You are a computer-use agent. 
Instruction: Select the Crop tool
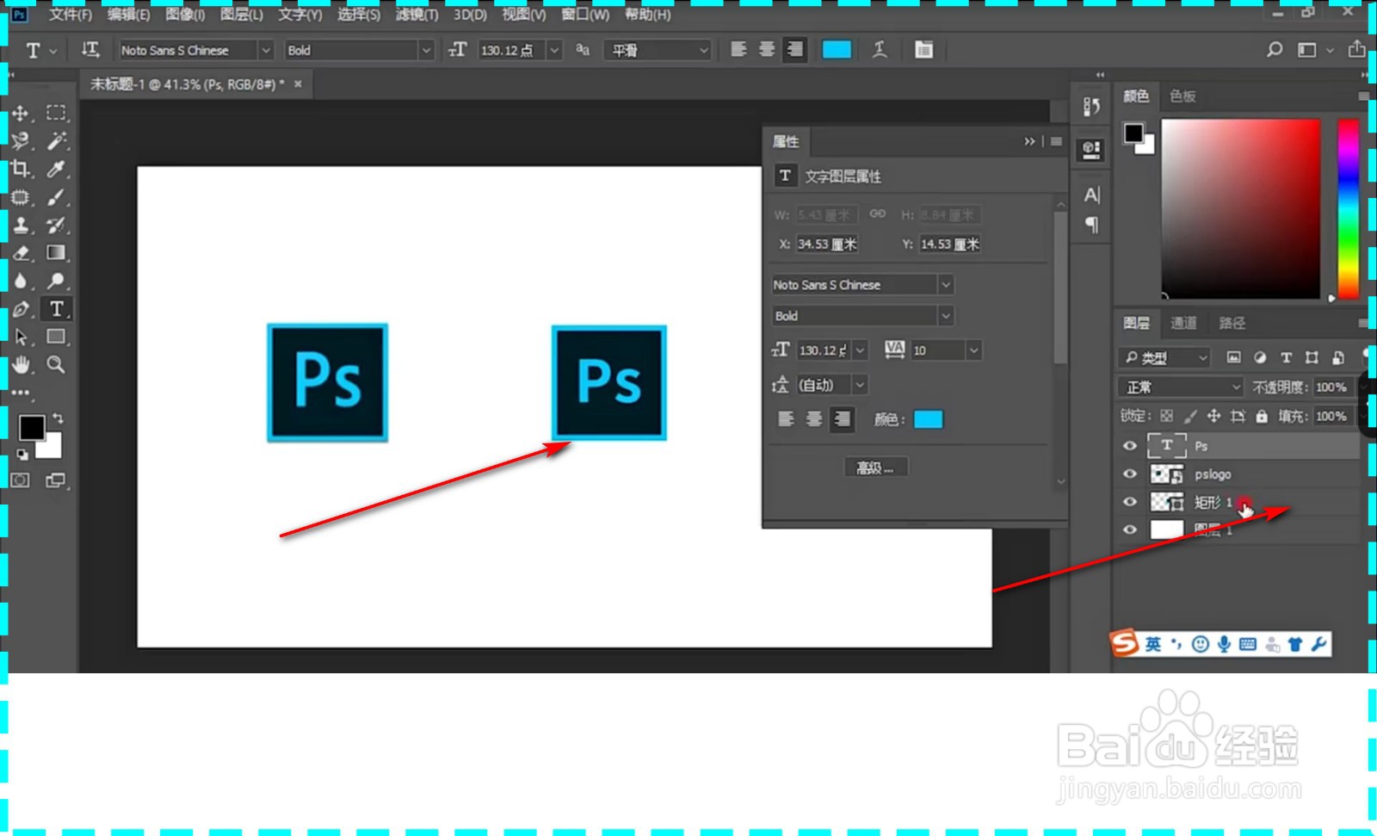21,170
